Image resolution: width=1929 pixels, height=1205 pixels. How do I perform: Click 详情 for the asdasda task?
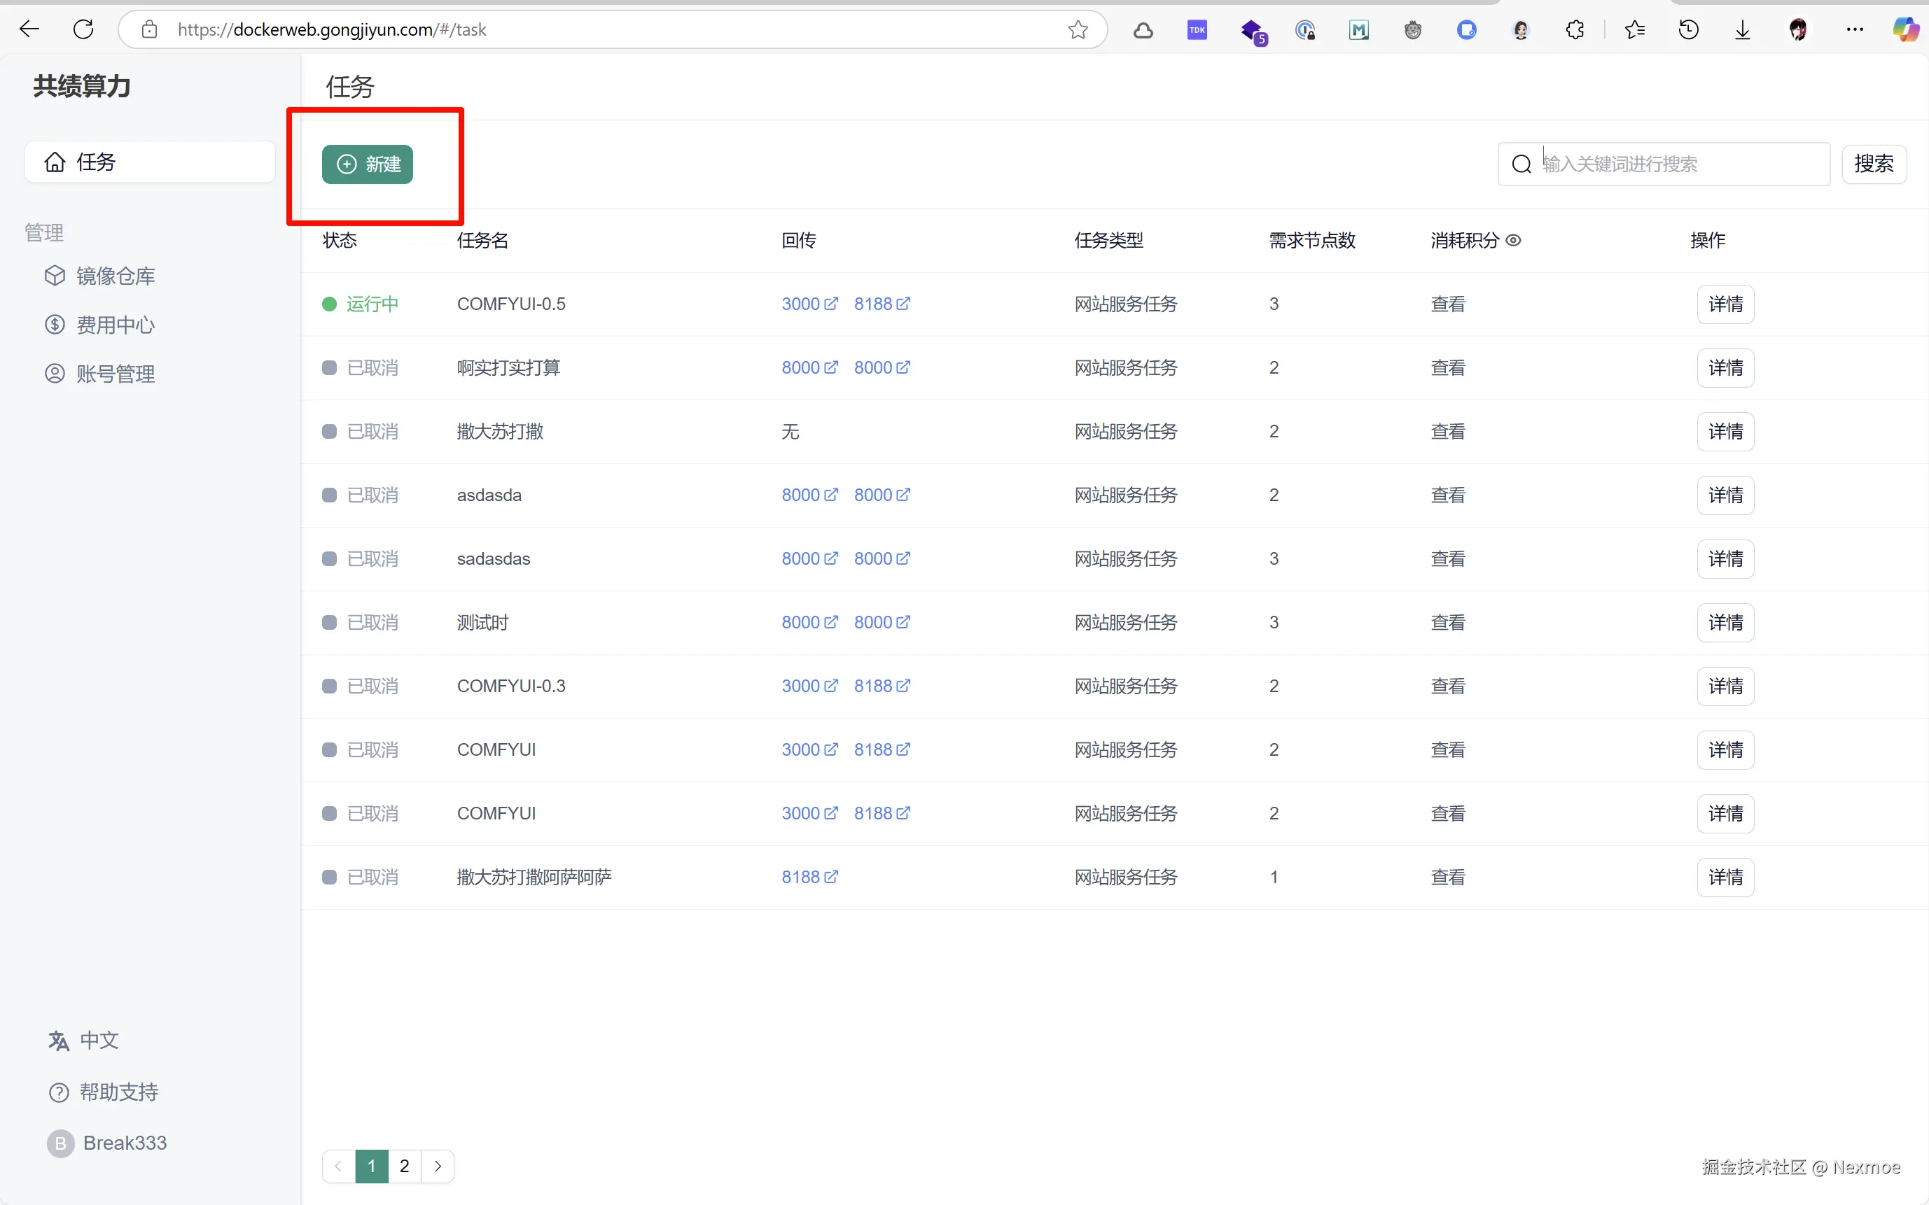[x=1725, y=495]
